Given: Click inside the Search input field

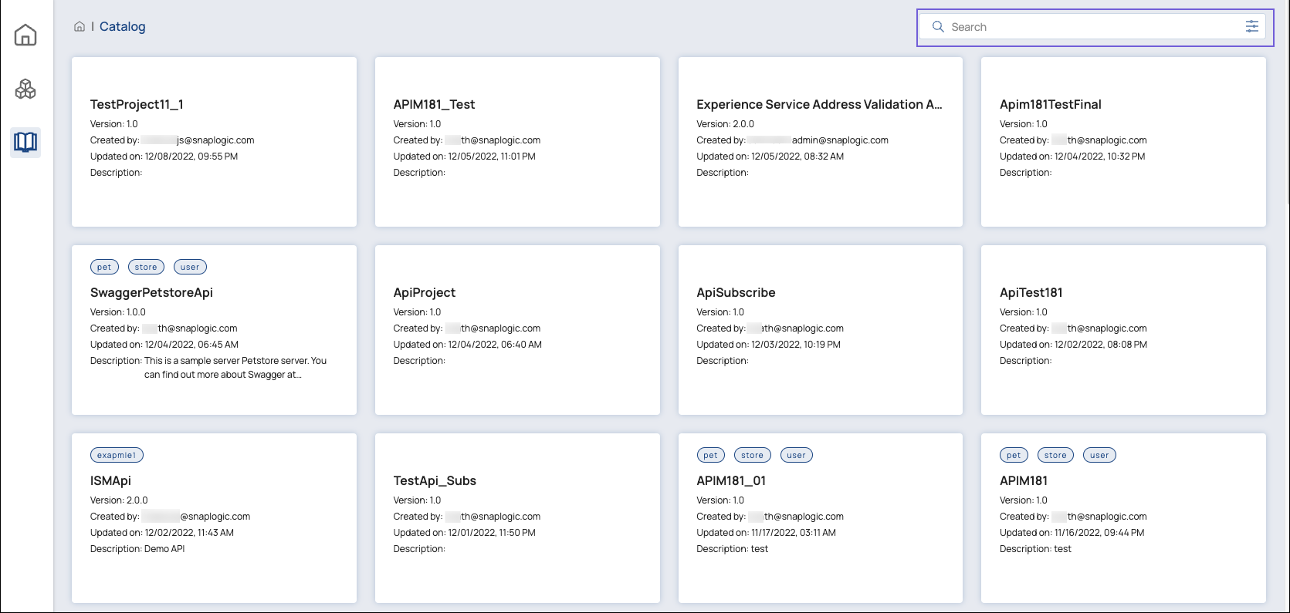Looking at the screenshot, I should tap(1092, 27).
